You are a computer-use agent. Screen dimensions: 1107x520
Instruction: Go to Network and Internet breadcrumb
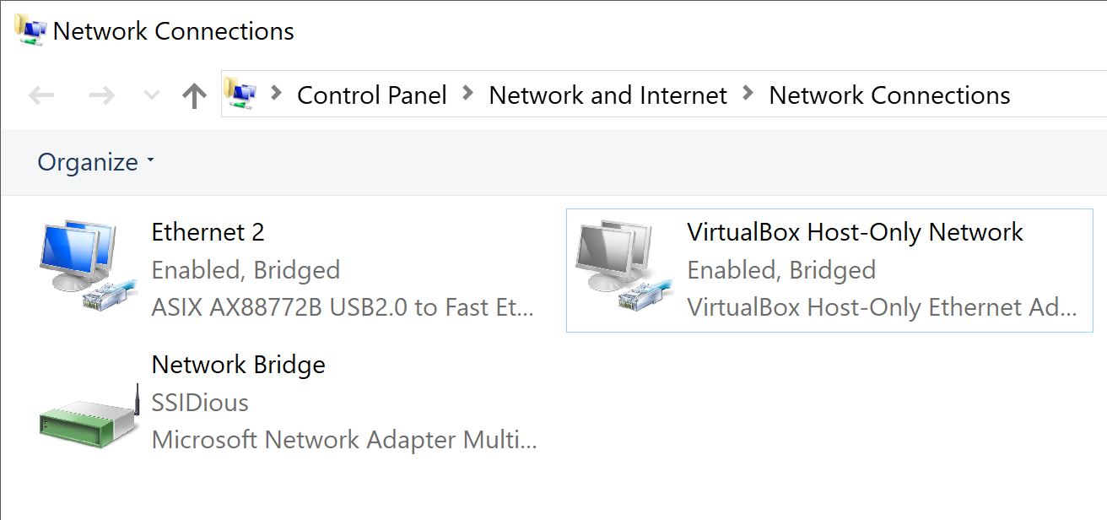click(x=607, y=95)
